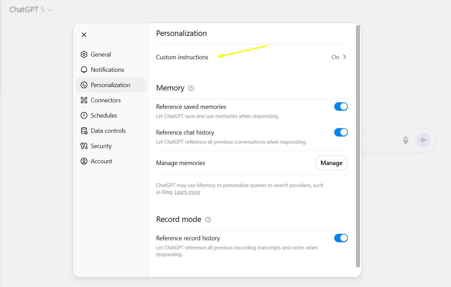451x287 pixels.
Task: Click the Memory help question-mark icon
Action: pyautogui.click(x=191, y=88)
